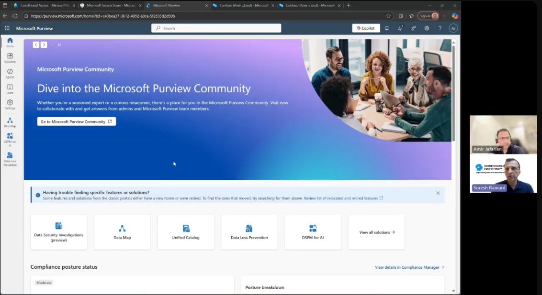542x295 pixels.
Task: Dismiss the trouble finding features notice
Action: pos(438,193)
